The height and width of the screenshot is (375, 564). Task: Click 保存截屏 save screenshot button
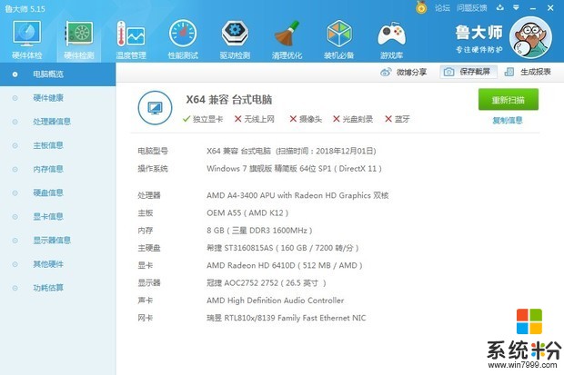[x=468, y=72]
